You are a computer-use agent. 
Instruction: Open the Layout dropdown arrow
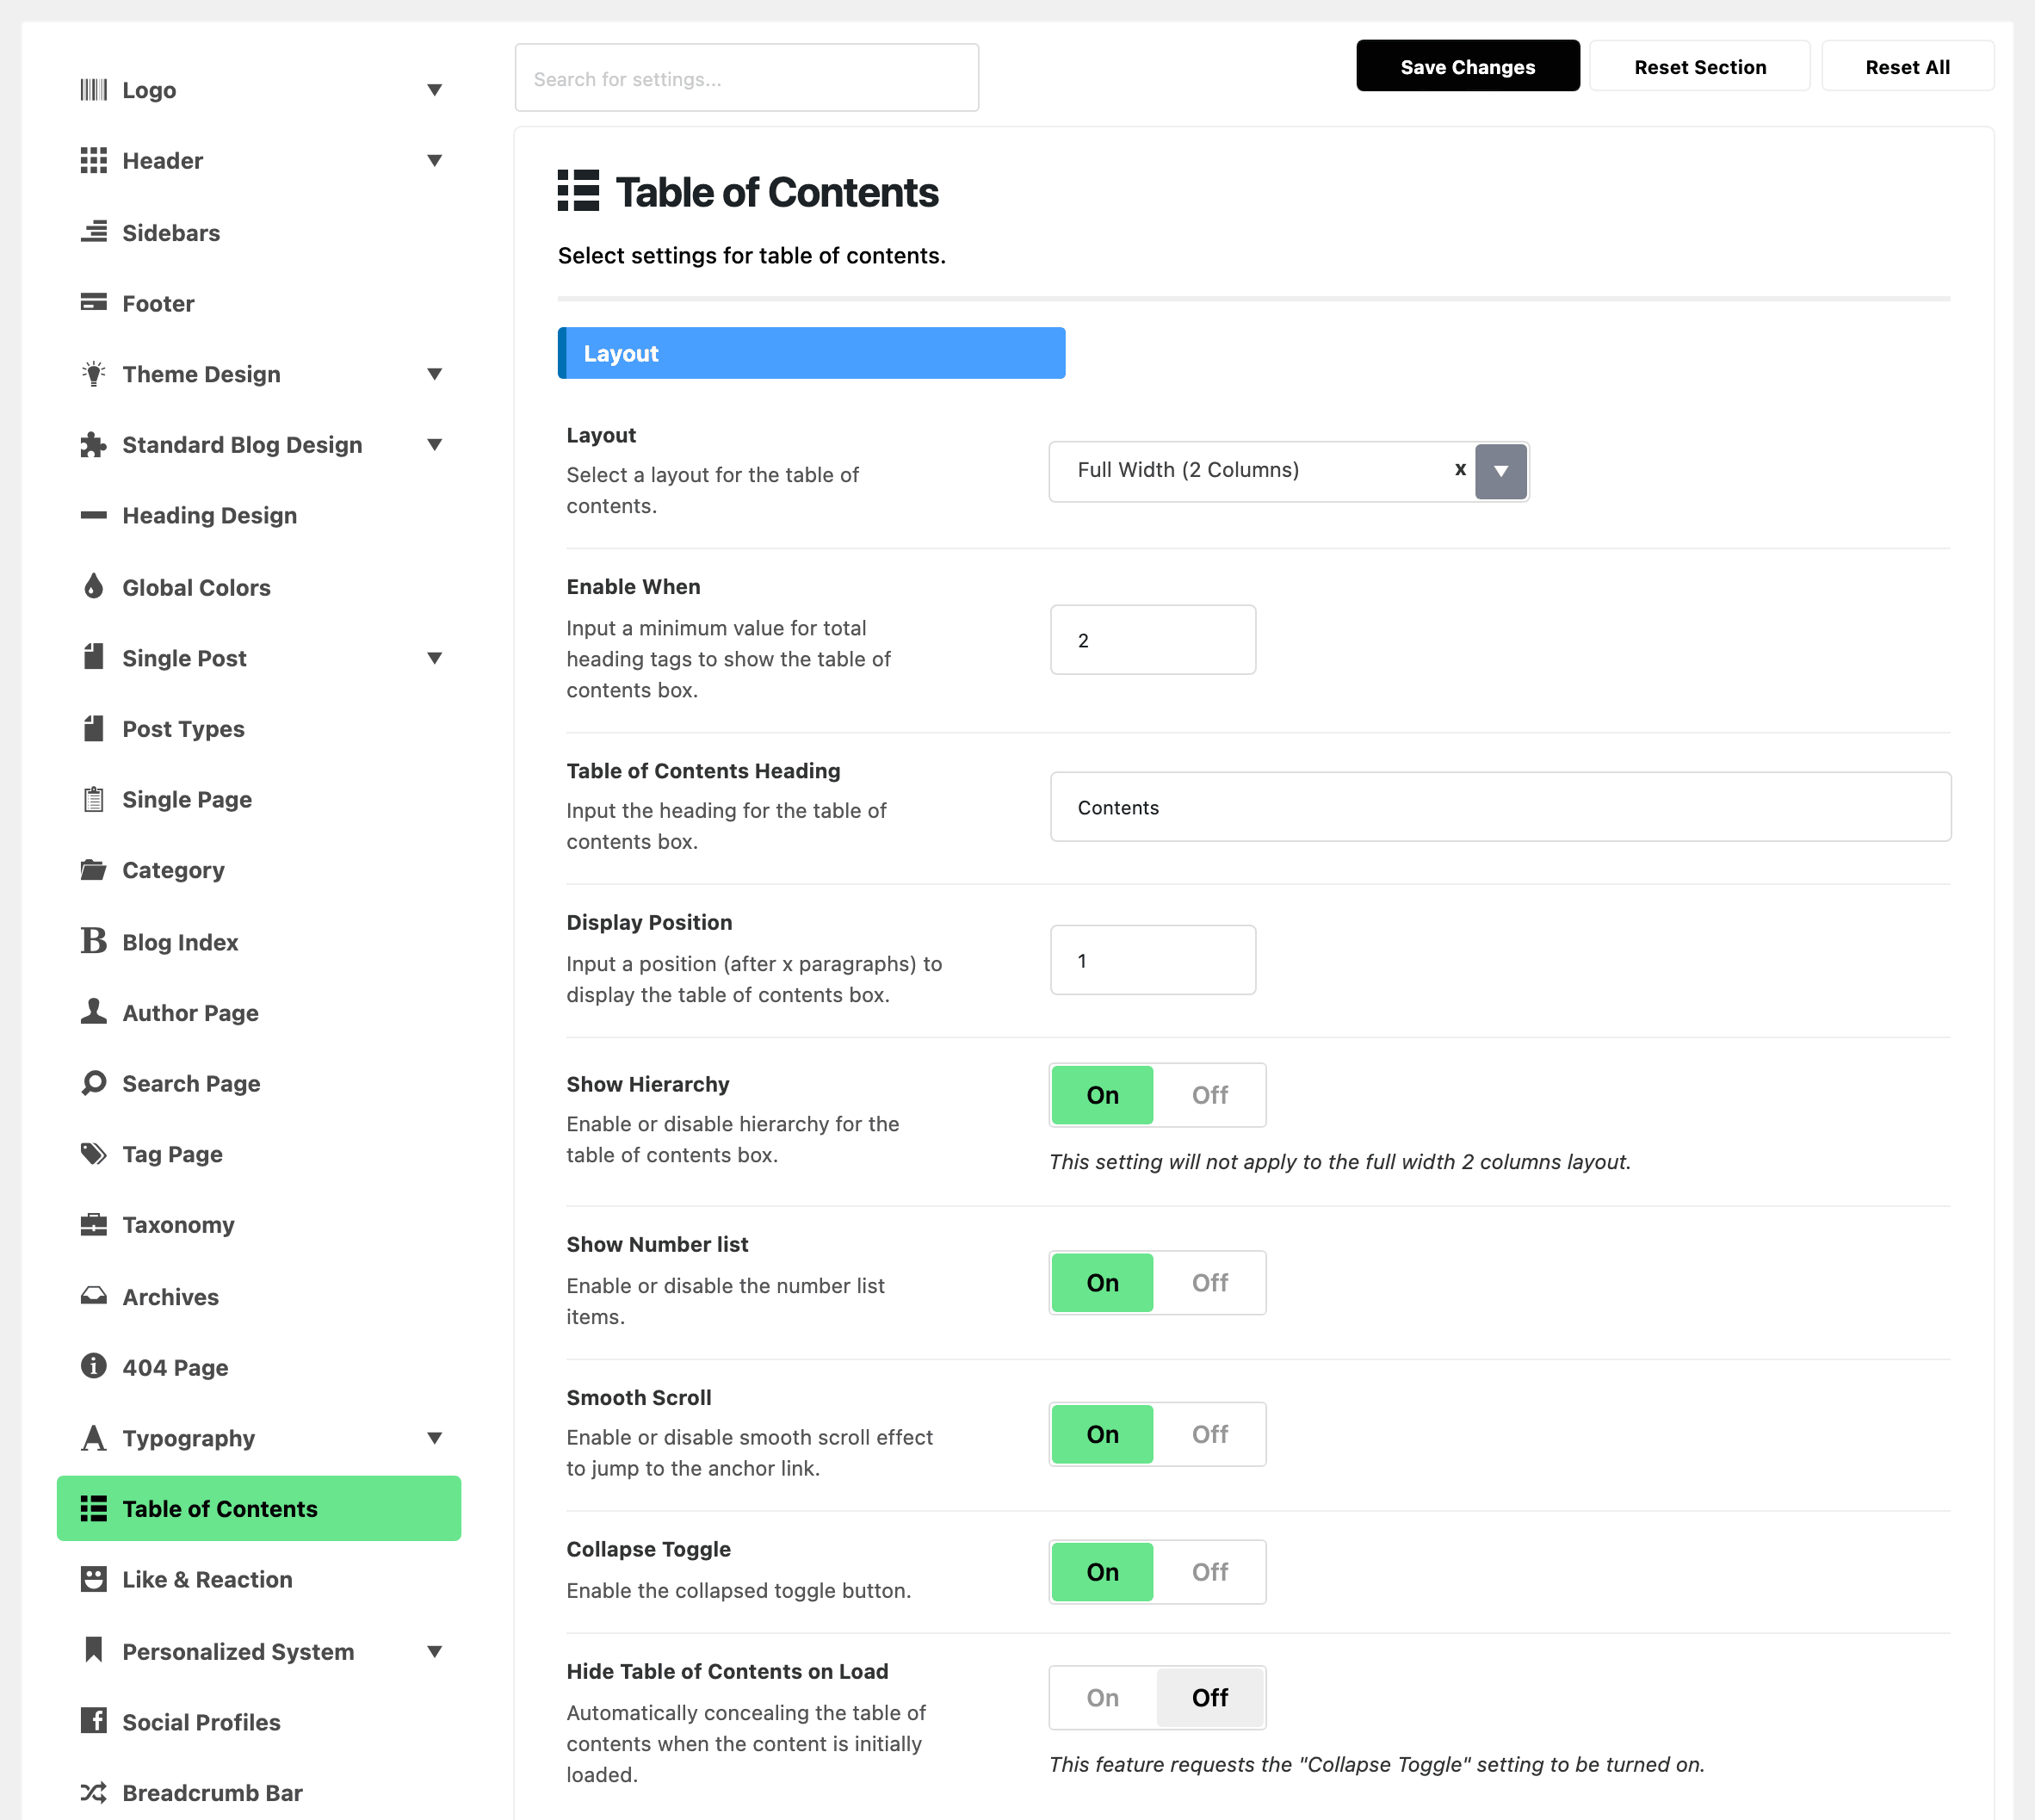tap(1501, 471)
